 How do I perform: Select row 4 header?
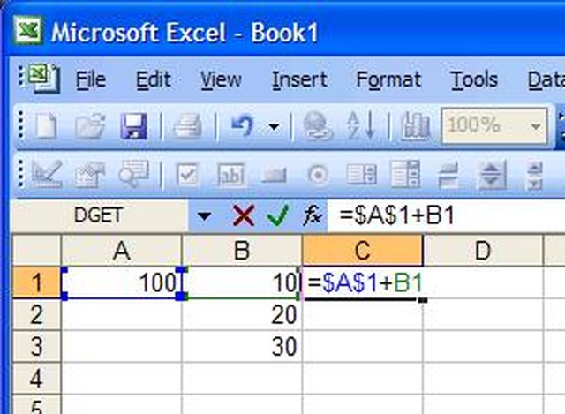(36, 379)
